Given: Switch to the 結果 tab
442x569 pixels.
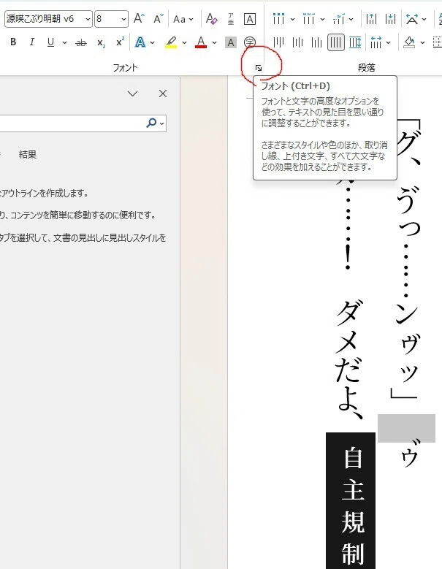Looking at the screenshot, I should point(28,155).
